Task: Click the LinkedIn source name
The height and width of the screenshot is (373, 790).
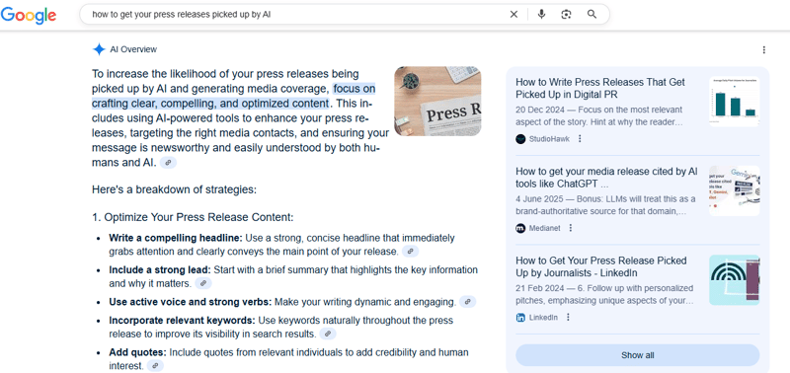Action: tap(544, 317)
